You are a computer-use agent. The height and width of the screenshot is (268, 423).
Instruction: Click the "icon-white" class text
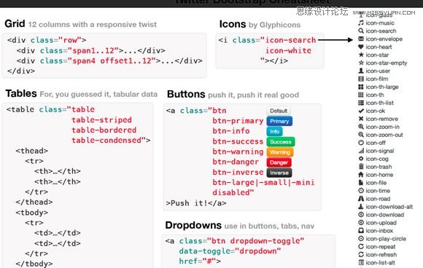tap(288, 51)
